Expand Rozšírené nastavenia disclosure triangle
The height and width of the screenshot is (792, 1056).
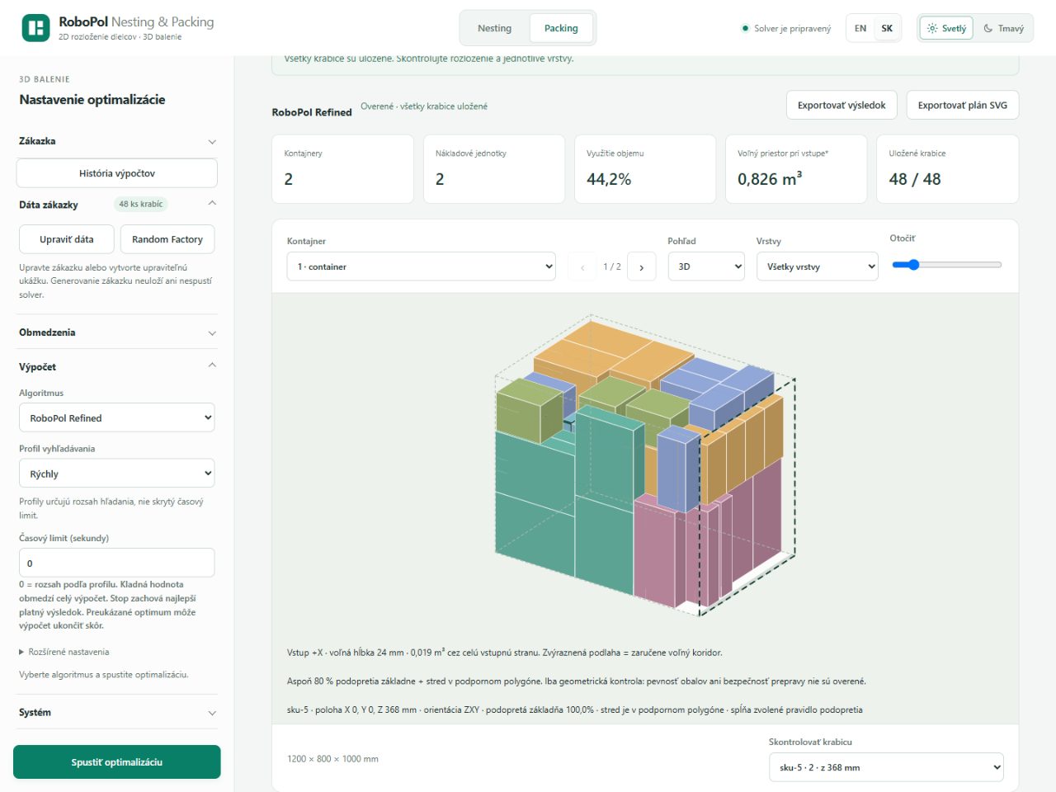pos(21,652)
